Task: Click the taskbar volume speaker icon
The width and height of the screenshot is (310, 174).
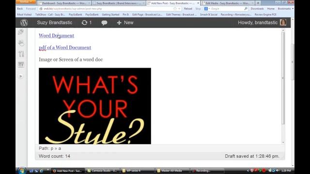Action: 278,171
